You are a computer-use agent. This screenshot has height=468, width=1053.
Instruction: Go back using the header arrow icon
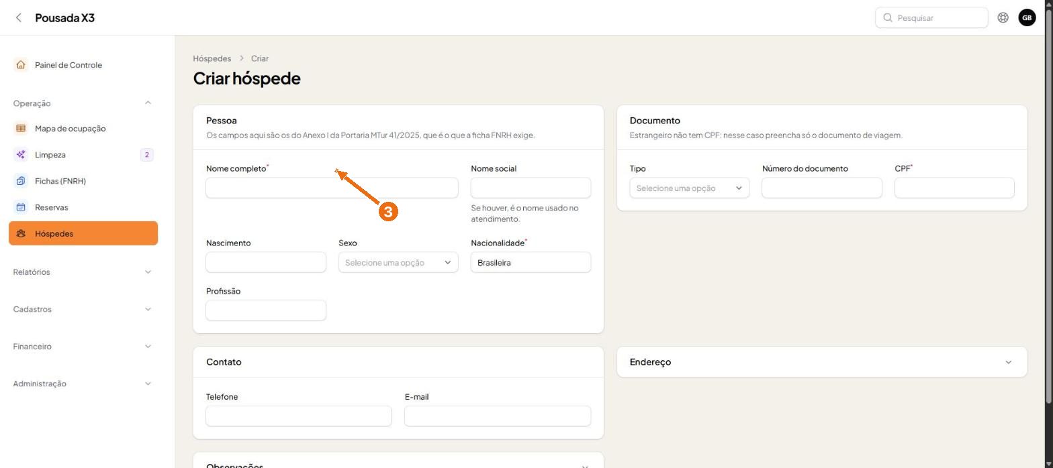(x=19, y=18)
